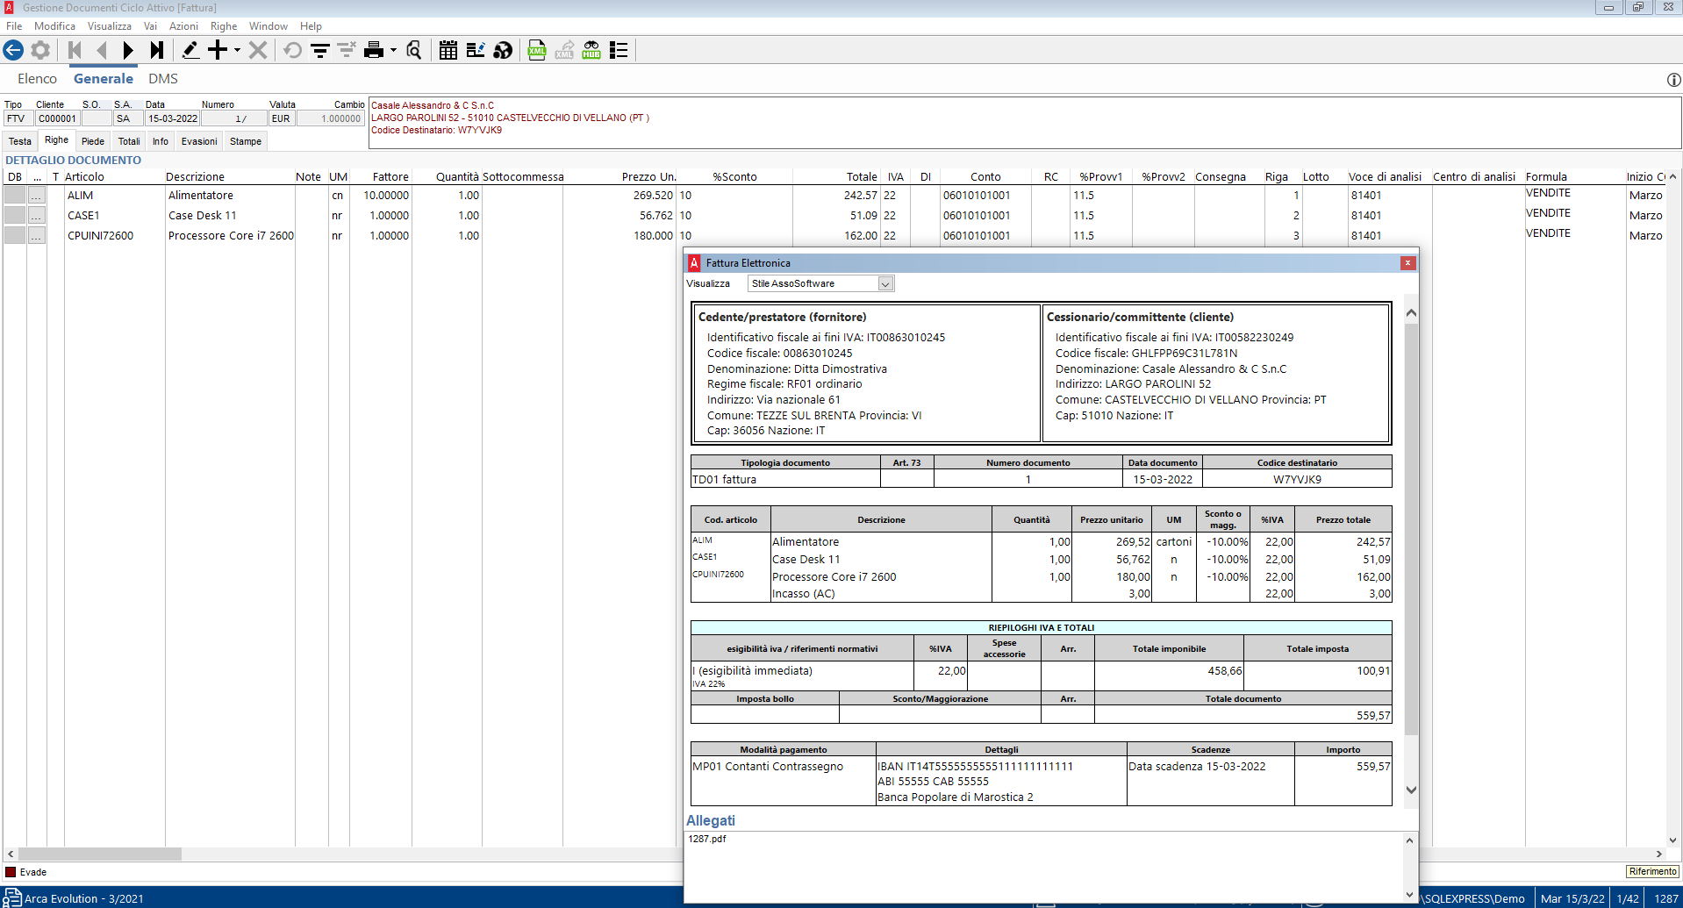
Task: Select the Piede tab
Action: pos(93,141)
